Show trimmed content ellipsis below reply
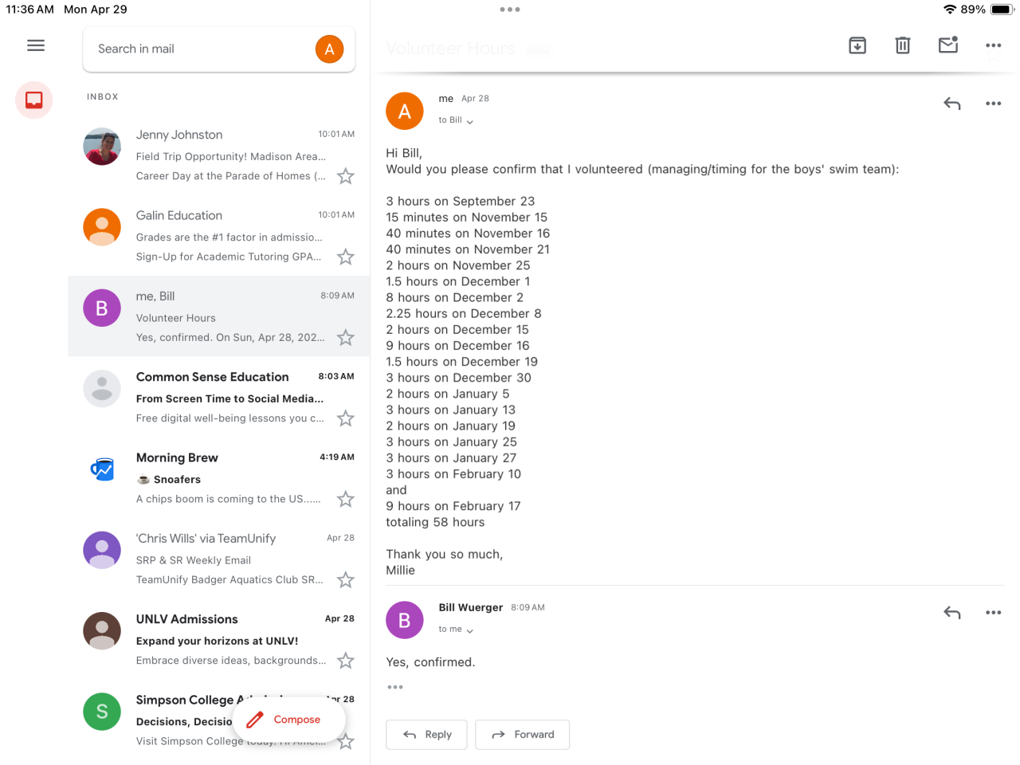This screenshot has width=1020, height=765. tap(395, 687)
